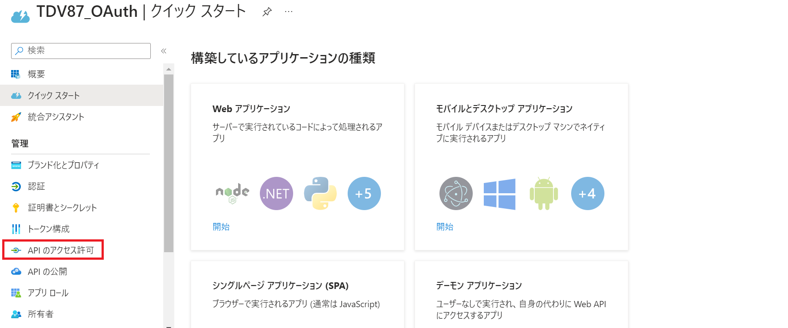
Task: Click the Android robot icon
Action: 544,193
